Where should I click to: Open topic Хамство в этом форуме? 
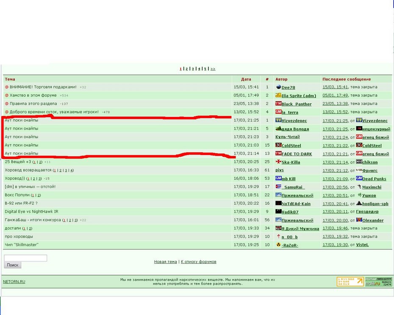pyautogui.click(x=33, y=95)
